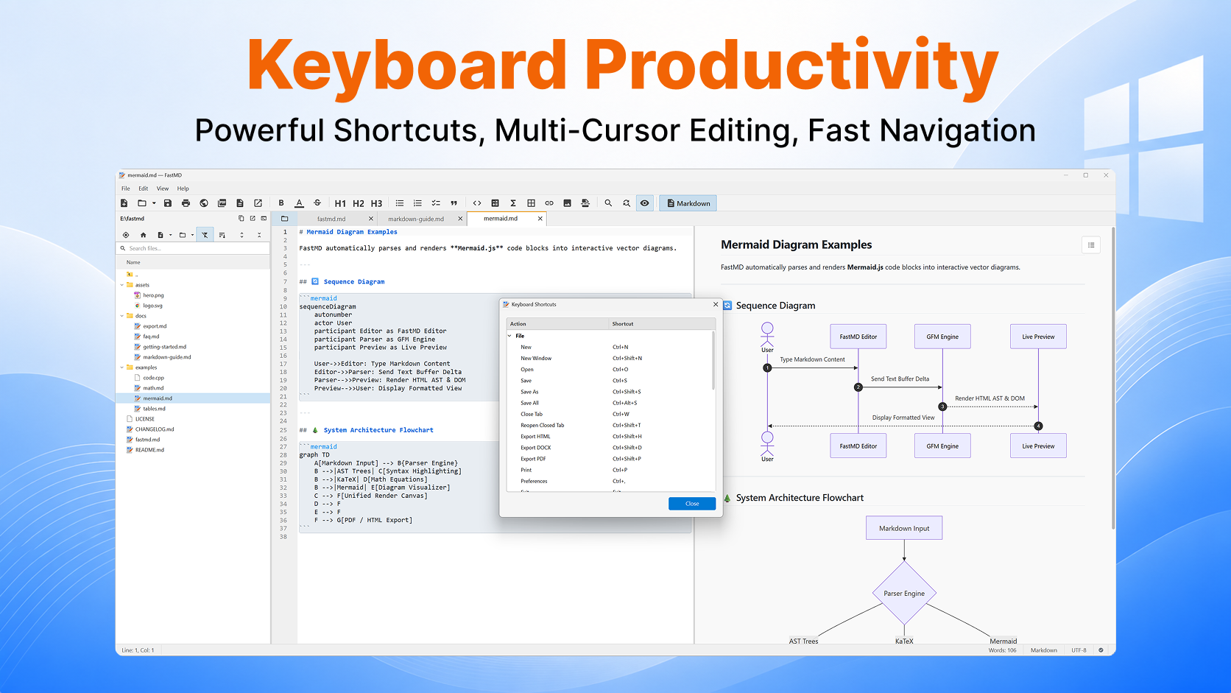
Task: Open the View menu
Action: coord(163,189)
